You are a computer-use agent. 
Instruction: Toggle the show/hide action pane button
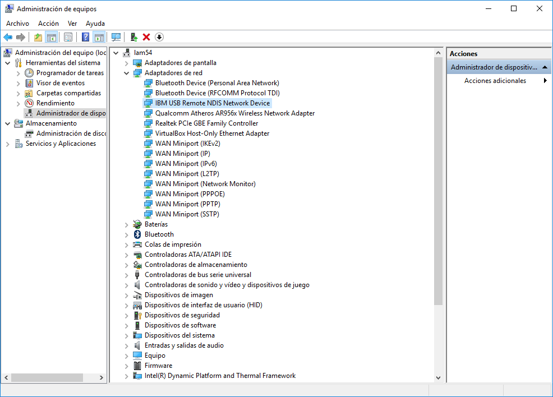99,37
